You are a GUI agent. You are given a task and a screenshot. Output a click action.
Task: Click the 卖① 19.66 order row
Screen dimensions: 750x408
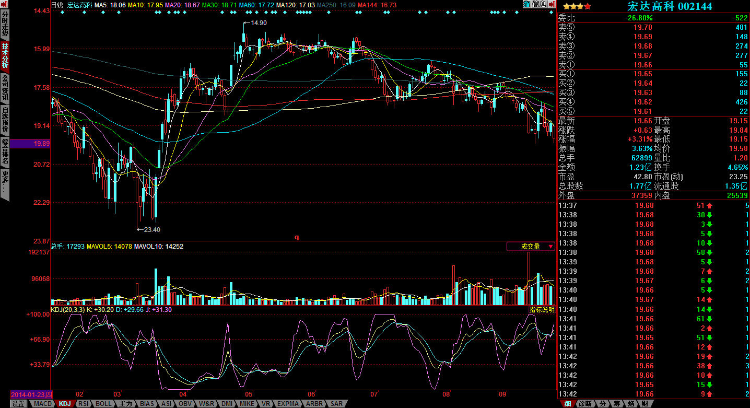653,65
